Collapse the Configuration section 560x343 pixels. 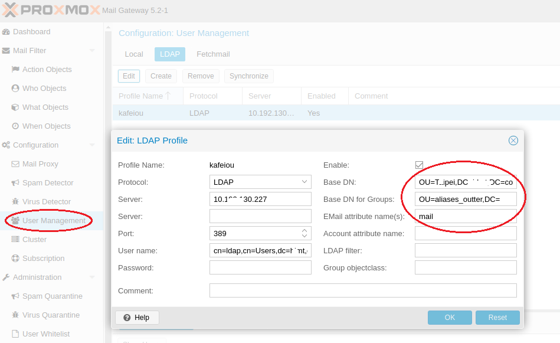92,145
